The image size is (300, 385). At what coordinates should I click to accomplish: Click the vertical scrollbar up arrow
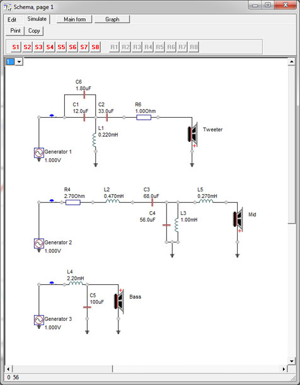point(291,62)
